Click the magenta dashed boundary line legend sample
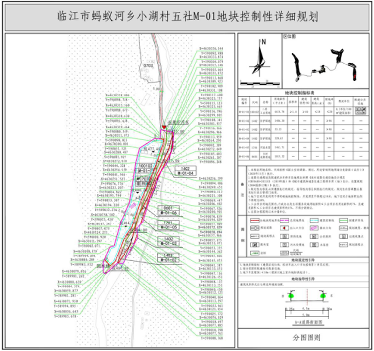The height and width of the screenshot is (351, 374). [x=284, y=221]
